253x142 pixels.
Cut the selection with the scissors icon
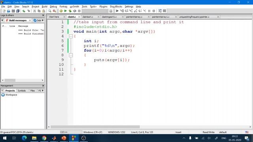click(34, 11)
